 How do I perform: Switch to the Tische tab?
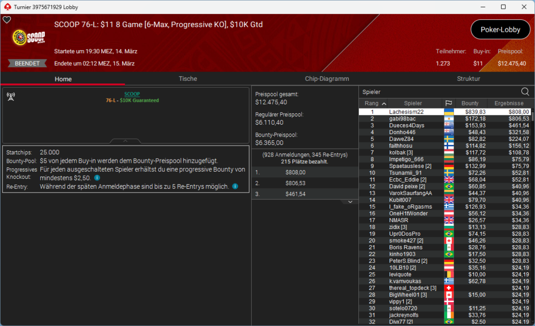(x=188, y=79)
